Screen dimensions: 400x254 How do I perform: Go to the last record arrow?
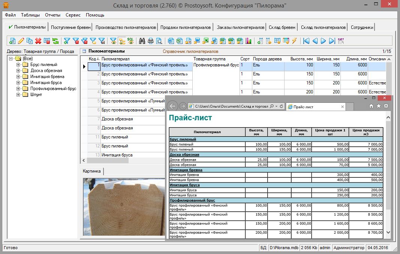332,41
